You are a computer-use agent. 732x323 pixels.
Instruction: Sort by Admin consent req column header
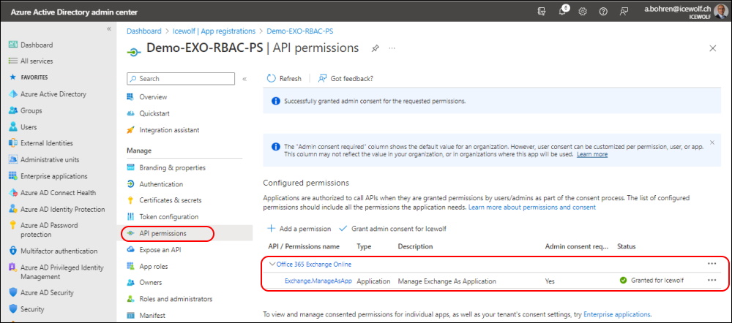[577, 246]
